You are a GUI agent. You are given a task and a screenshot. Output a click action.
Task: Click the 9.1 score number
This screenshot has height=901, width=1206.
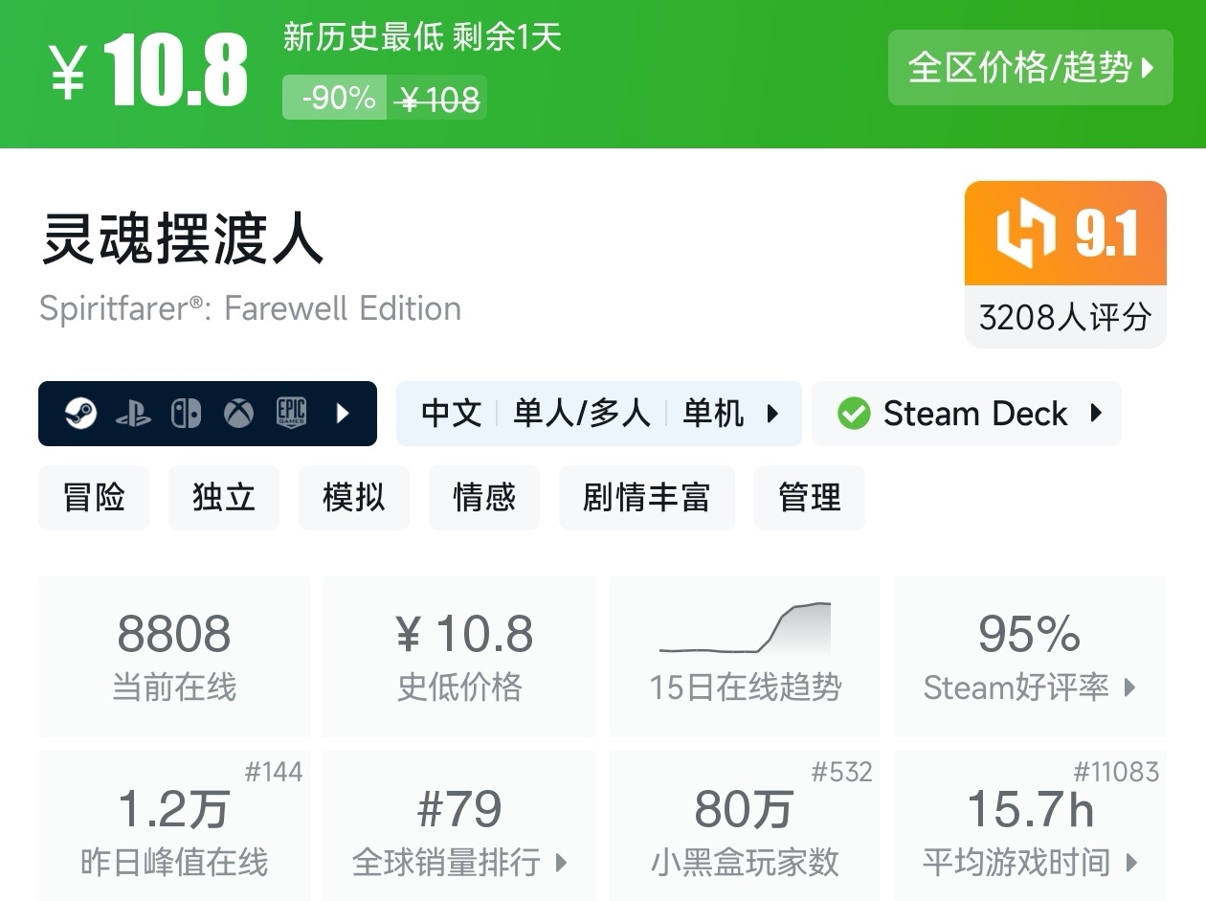click(x=1106, y=234)
